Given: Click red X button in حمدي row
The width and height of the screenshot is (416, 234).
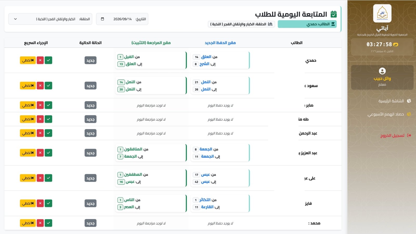Looking at the screenshot, I should (x=40, y=60).
